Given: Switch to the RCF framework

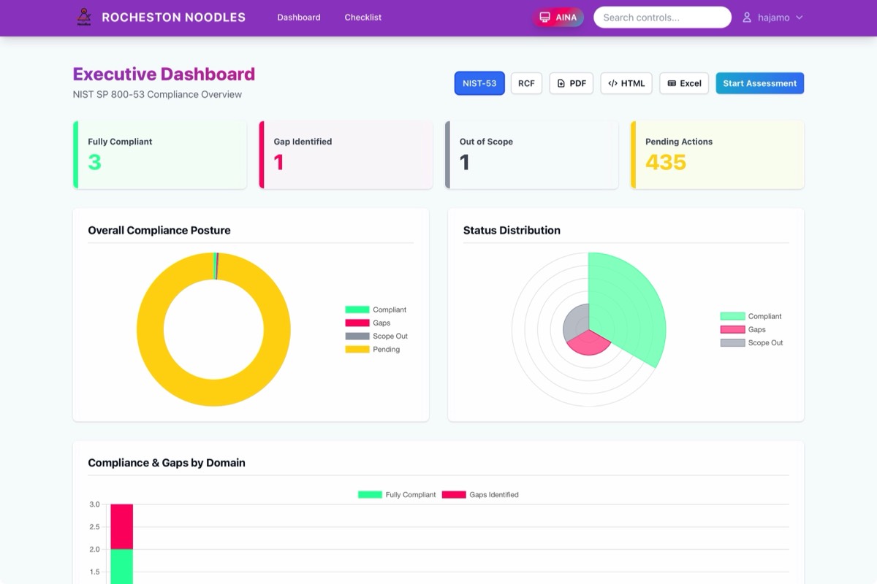Looking at the screenshot, I should coord(526,83).
